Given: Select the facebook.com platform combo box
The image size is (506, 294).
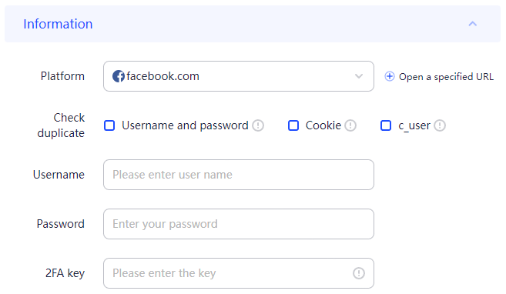Looking at the screenshot, I should coord(239,76).
